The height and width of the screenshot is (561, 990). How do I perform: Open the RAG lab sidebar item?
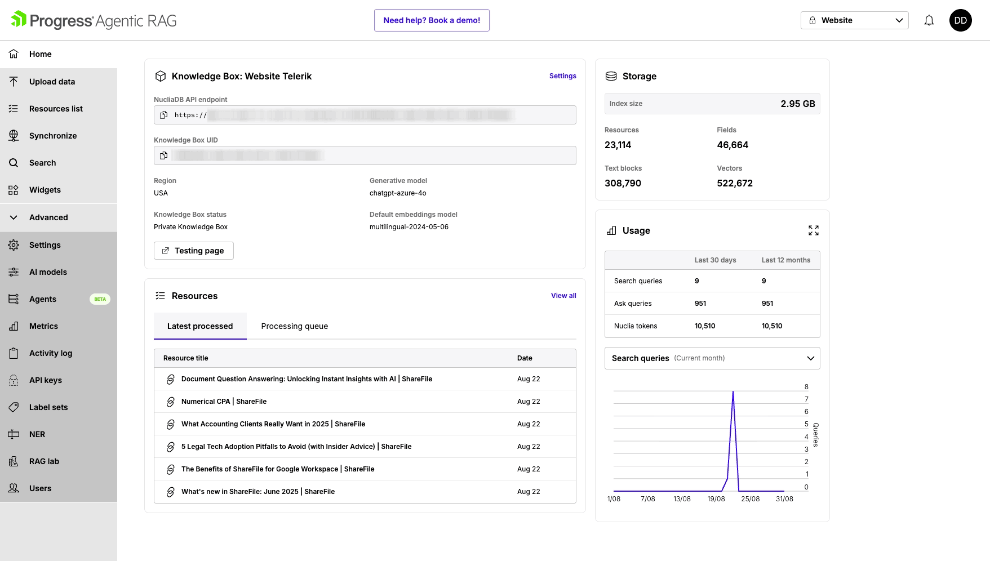[x=44, y=461]
